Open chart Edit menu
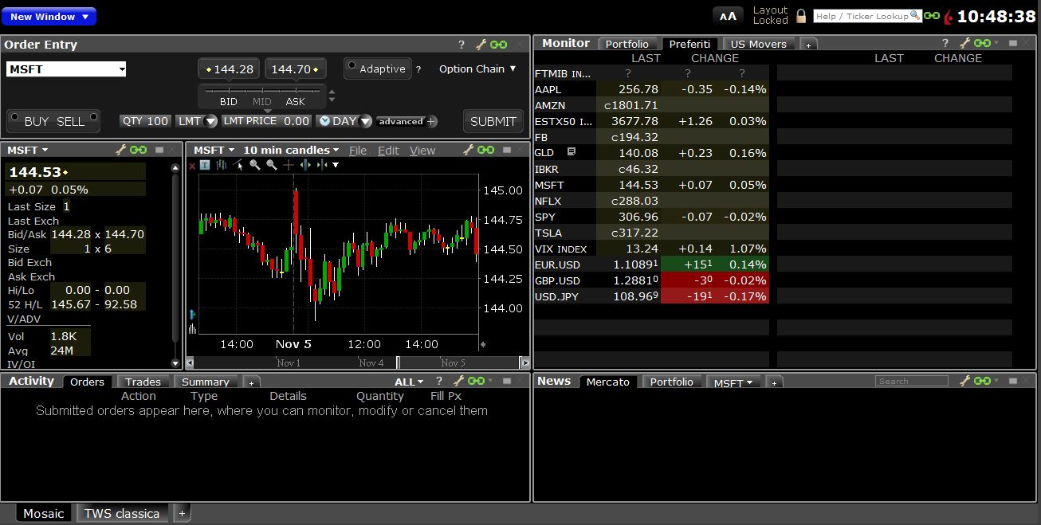 (388, 151)
